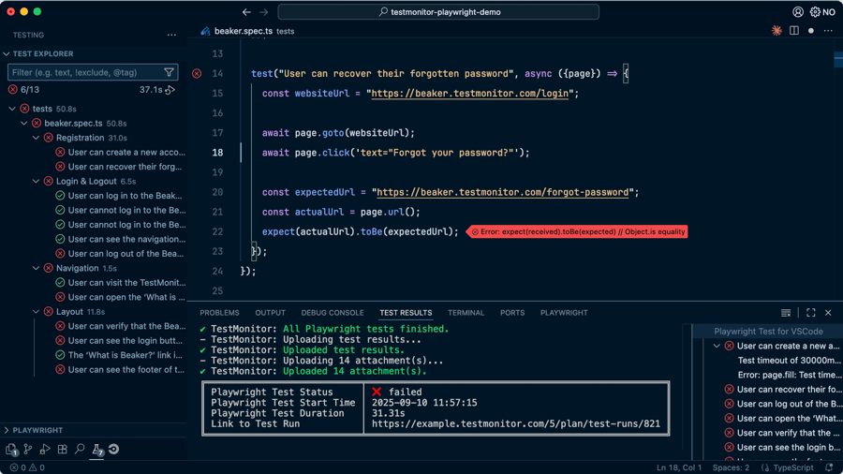Image resolution: width=843 pixels, height=474 pixels.
Task: Switch to the DEBUG CONSOLE tab
Action: point(333,313)
